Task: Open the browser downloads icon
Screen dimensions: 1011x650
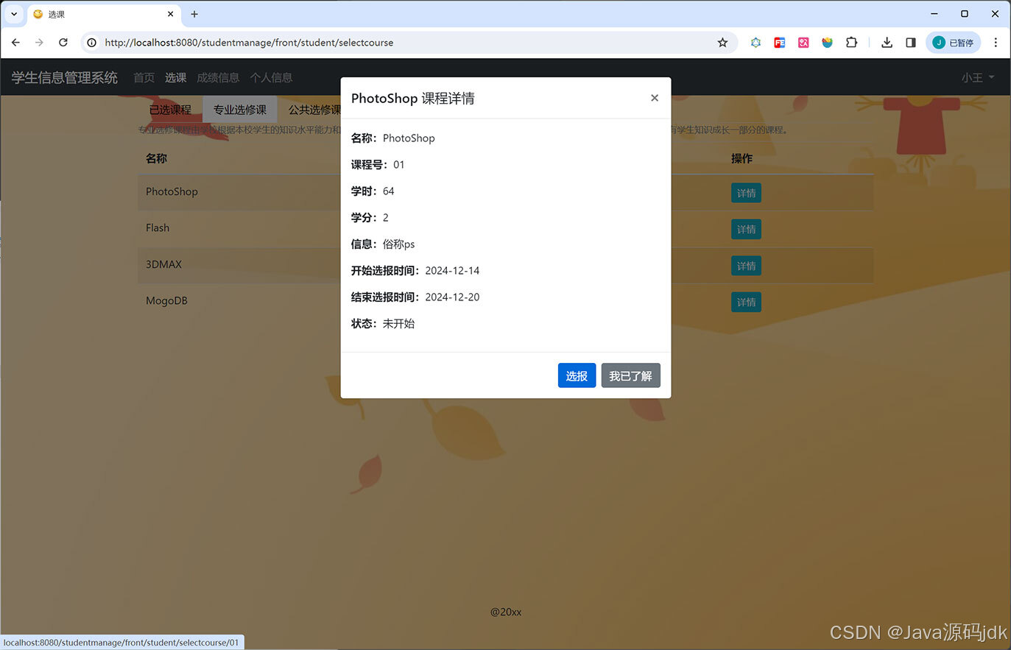Action: tap(887, 43)
